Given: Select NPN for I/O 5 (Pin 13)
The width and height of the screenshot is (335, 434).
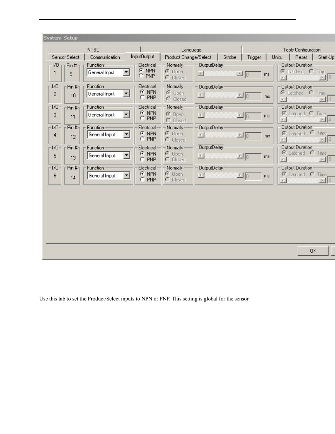Looking at the screenshot, I should [x=148, y=154].
